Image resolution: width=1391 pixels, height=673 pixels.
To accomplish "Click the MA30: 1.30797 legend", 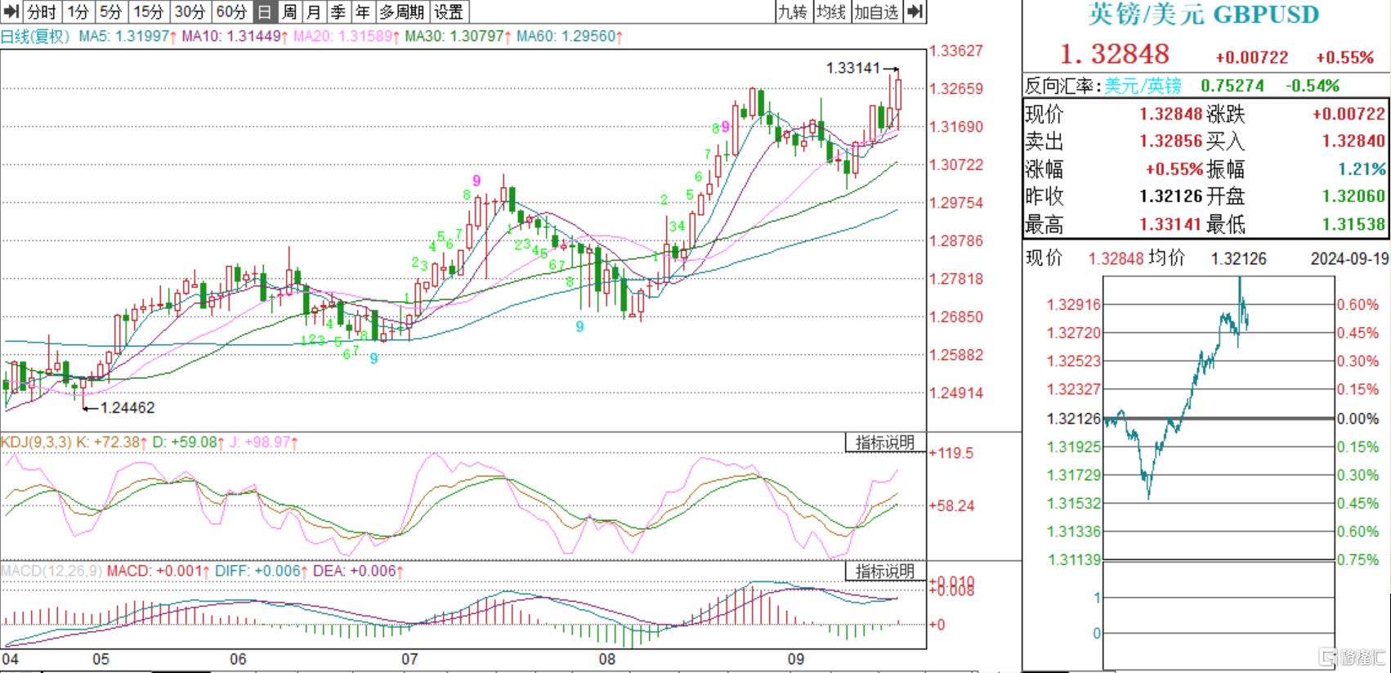I will [458, 37].
